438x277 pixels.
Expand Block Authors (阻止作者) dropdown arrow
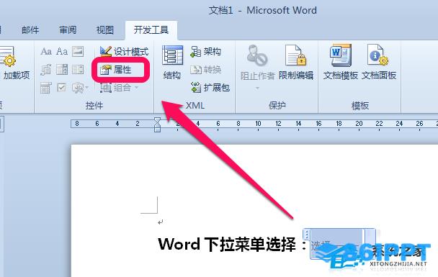click(257, 88)
